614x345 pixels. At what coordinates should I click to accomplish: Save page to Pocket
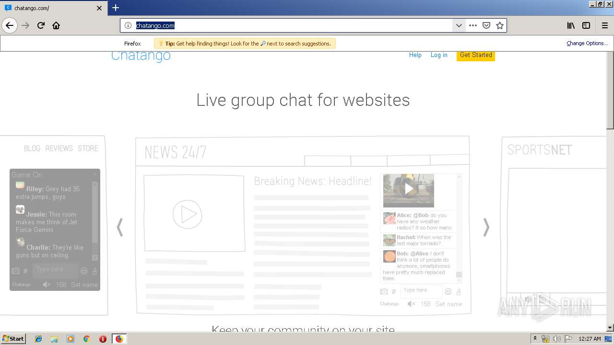pos(486,25)
